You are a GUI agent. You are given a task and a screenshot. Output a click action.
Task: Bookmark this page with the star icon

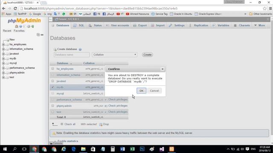(264, 8)
